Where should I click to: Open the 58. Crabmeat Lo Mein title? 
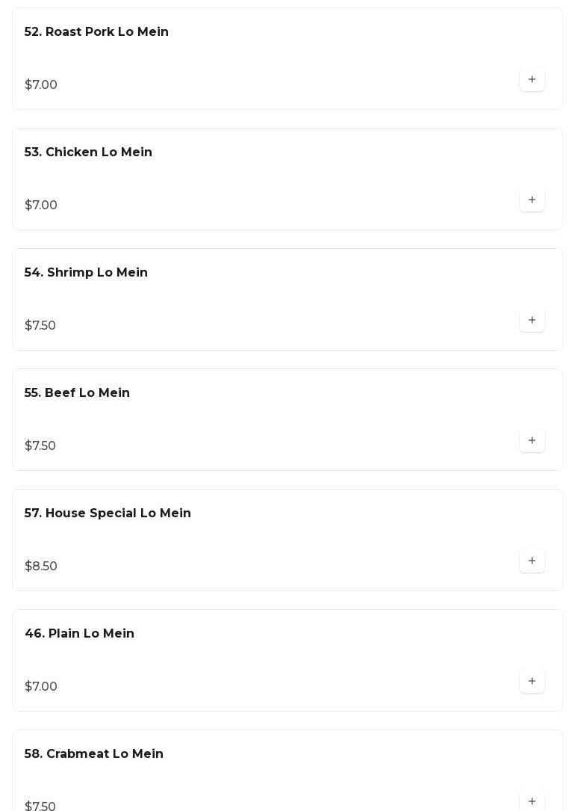(93, 754)
